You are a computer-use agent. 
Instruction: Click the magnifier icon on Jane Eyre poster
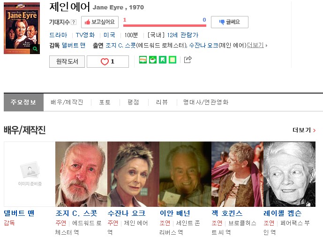coord(35,49)
